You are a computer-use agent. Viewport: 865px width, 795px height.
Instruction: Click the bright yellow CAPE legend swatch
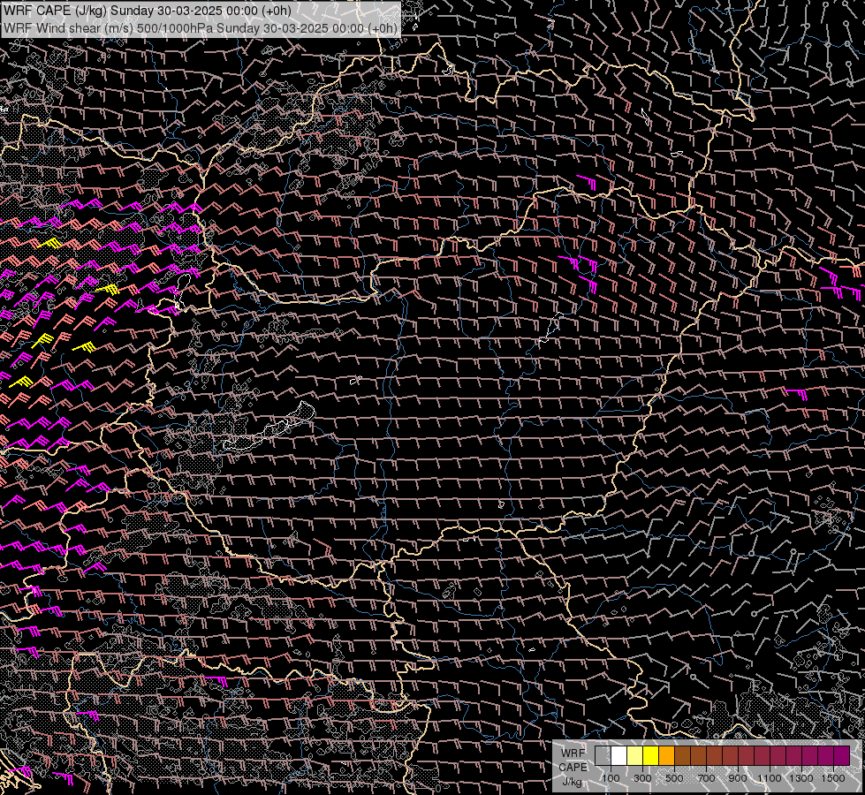651,755
